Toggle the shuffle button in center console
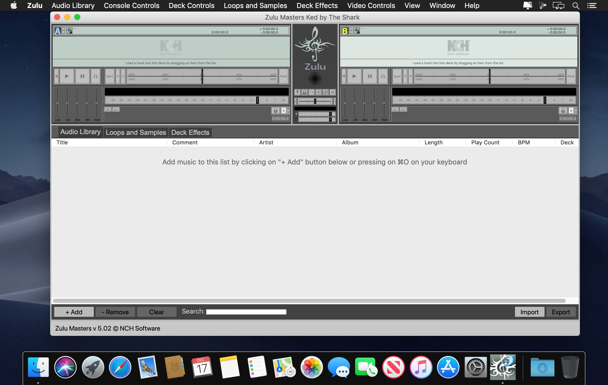The image size is (608, 385). [333, 92]
